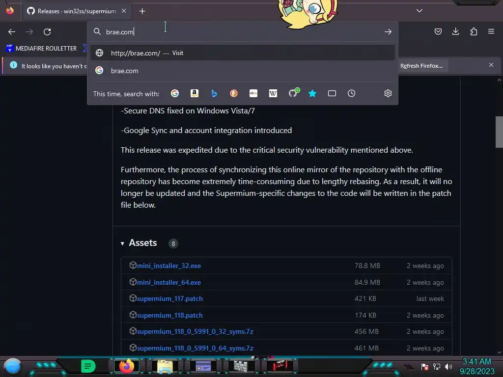Viewport: 503px width, 377px height.
Task: Download supermium_117.patch
Action: point(169,299)
